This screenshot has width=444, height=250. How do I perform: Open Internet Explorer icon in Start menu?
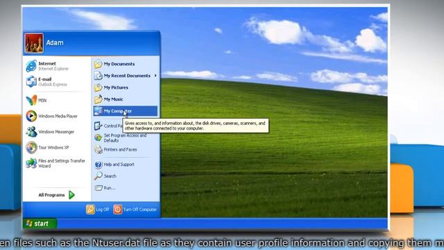tap(31, 66)
